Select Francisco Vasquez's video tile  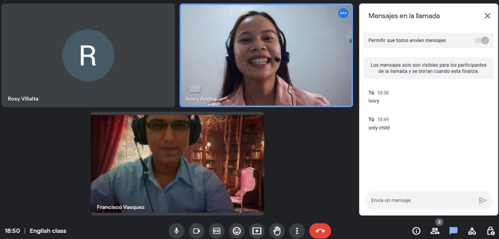[177, 164]
